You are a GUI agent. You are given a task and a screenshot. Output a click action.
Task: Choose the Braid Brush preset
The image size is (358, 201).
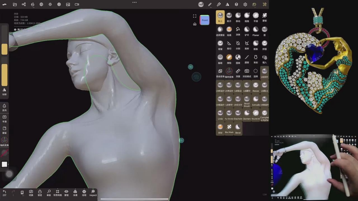tap(247, 101)
